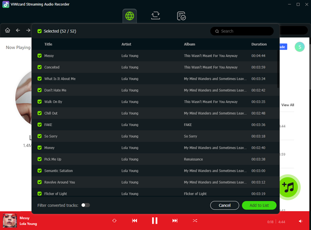This screenshot has height=230, width=311.
Task: Skip to the previous track
Action: tap(134, 221)
